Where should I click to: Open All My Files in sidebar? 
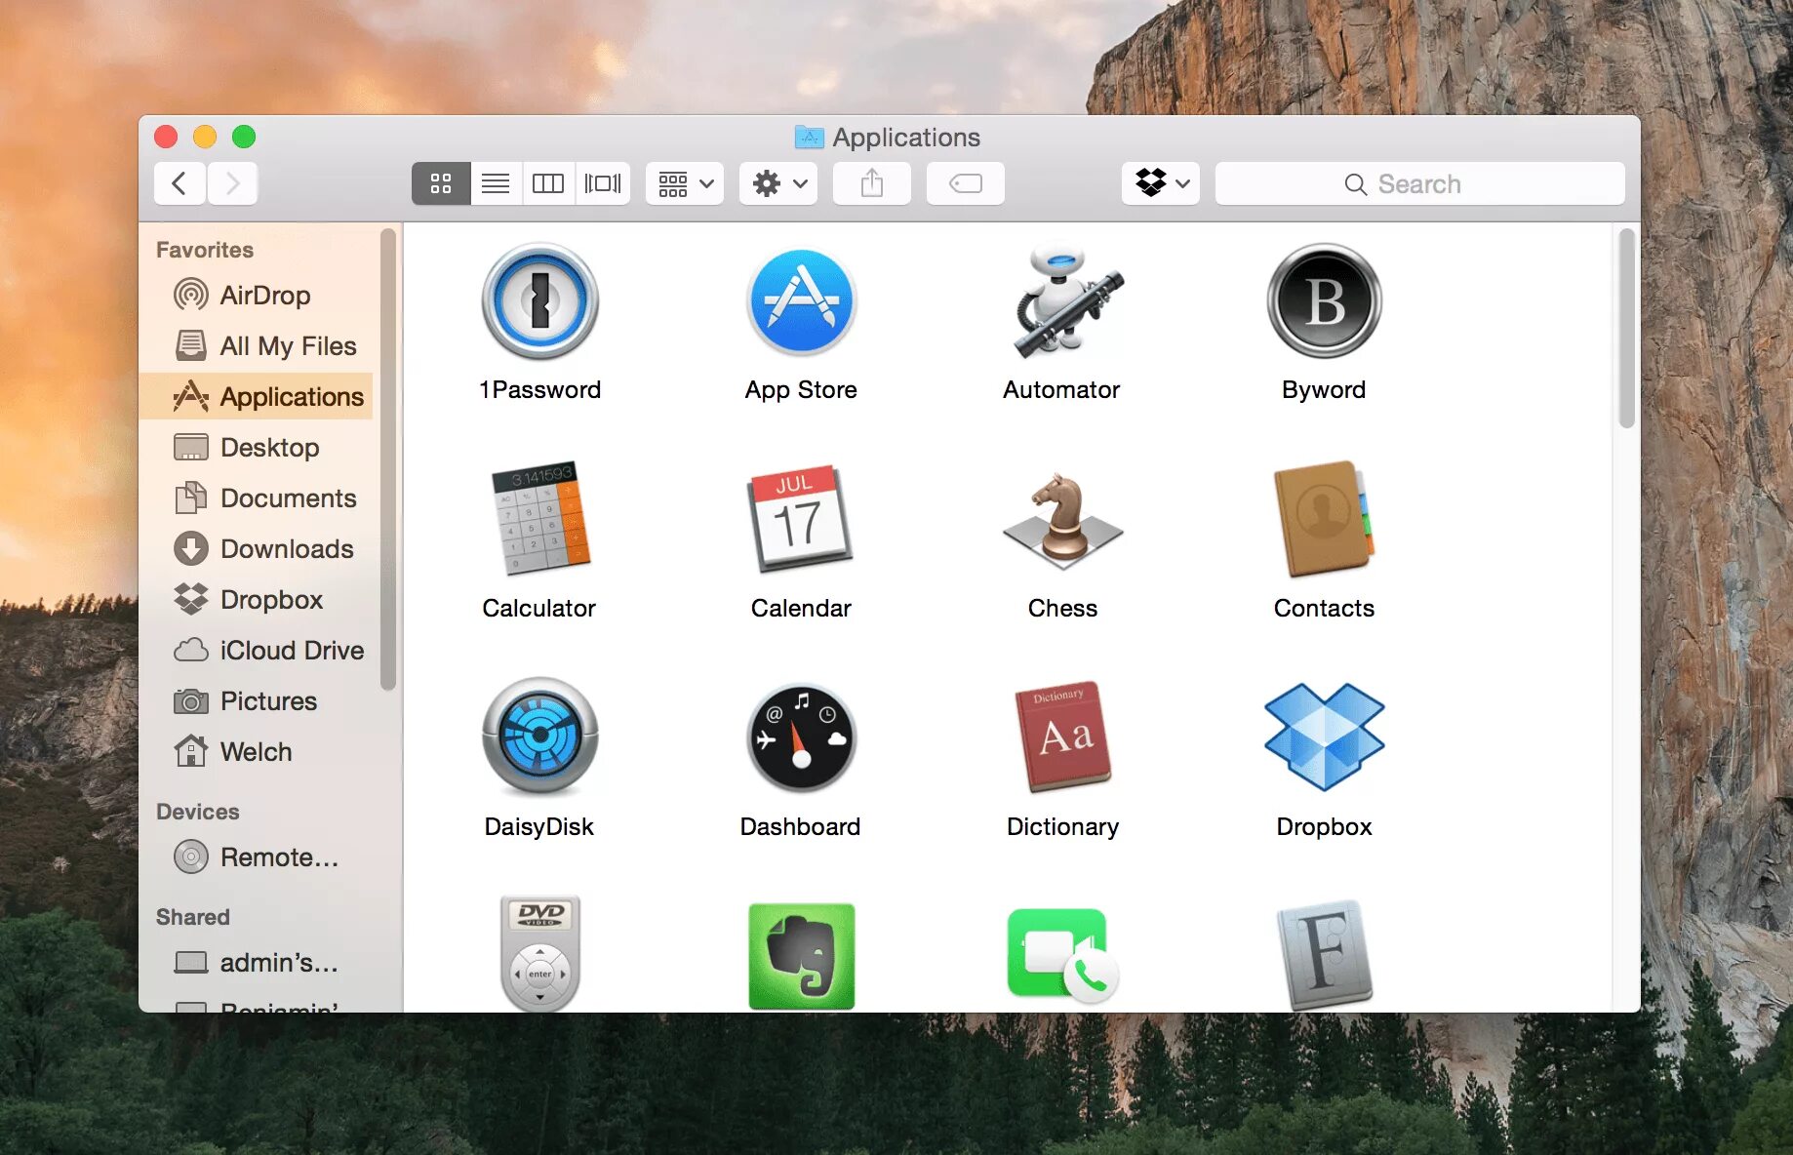tap(257, 345)
